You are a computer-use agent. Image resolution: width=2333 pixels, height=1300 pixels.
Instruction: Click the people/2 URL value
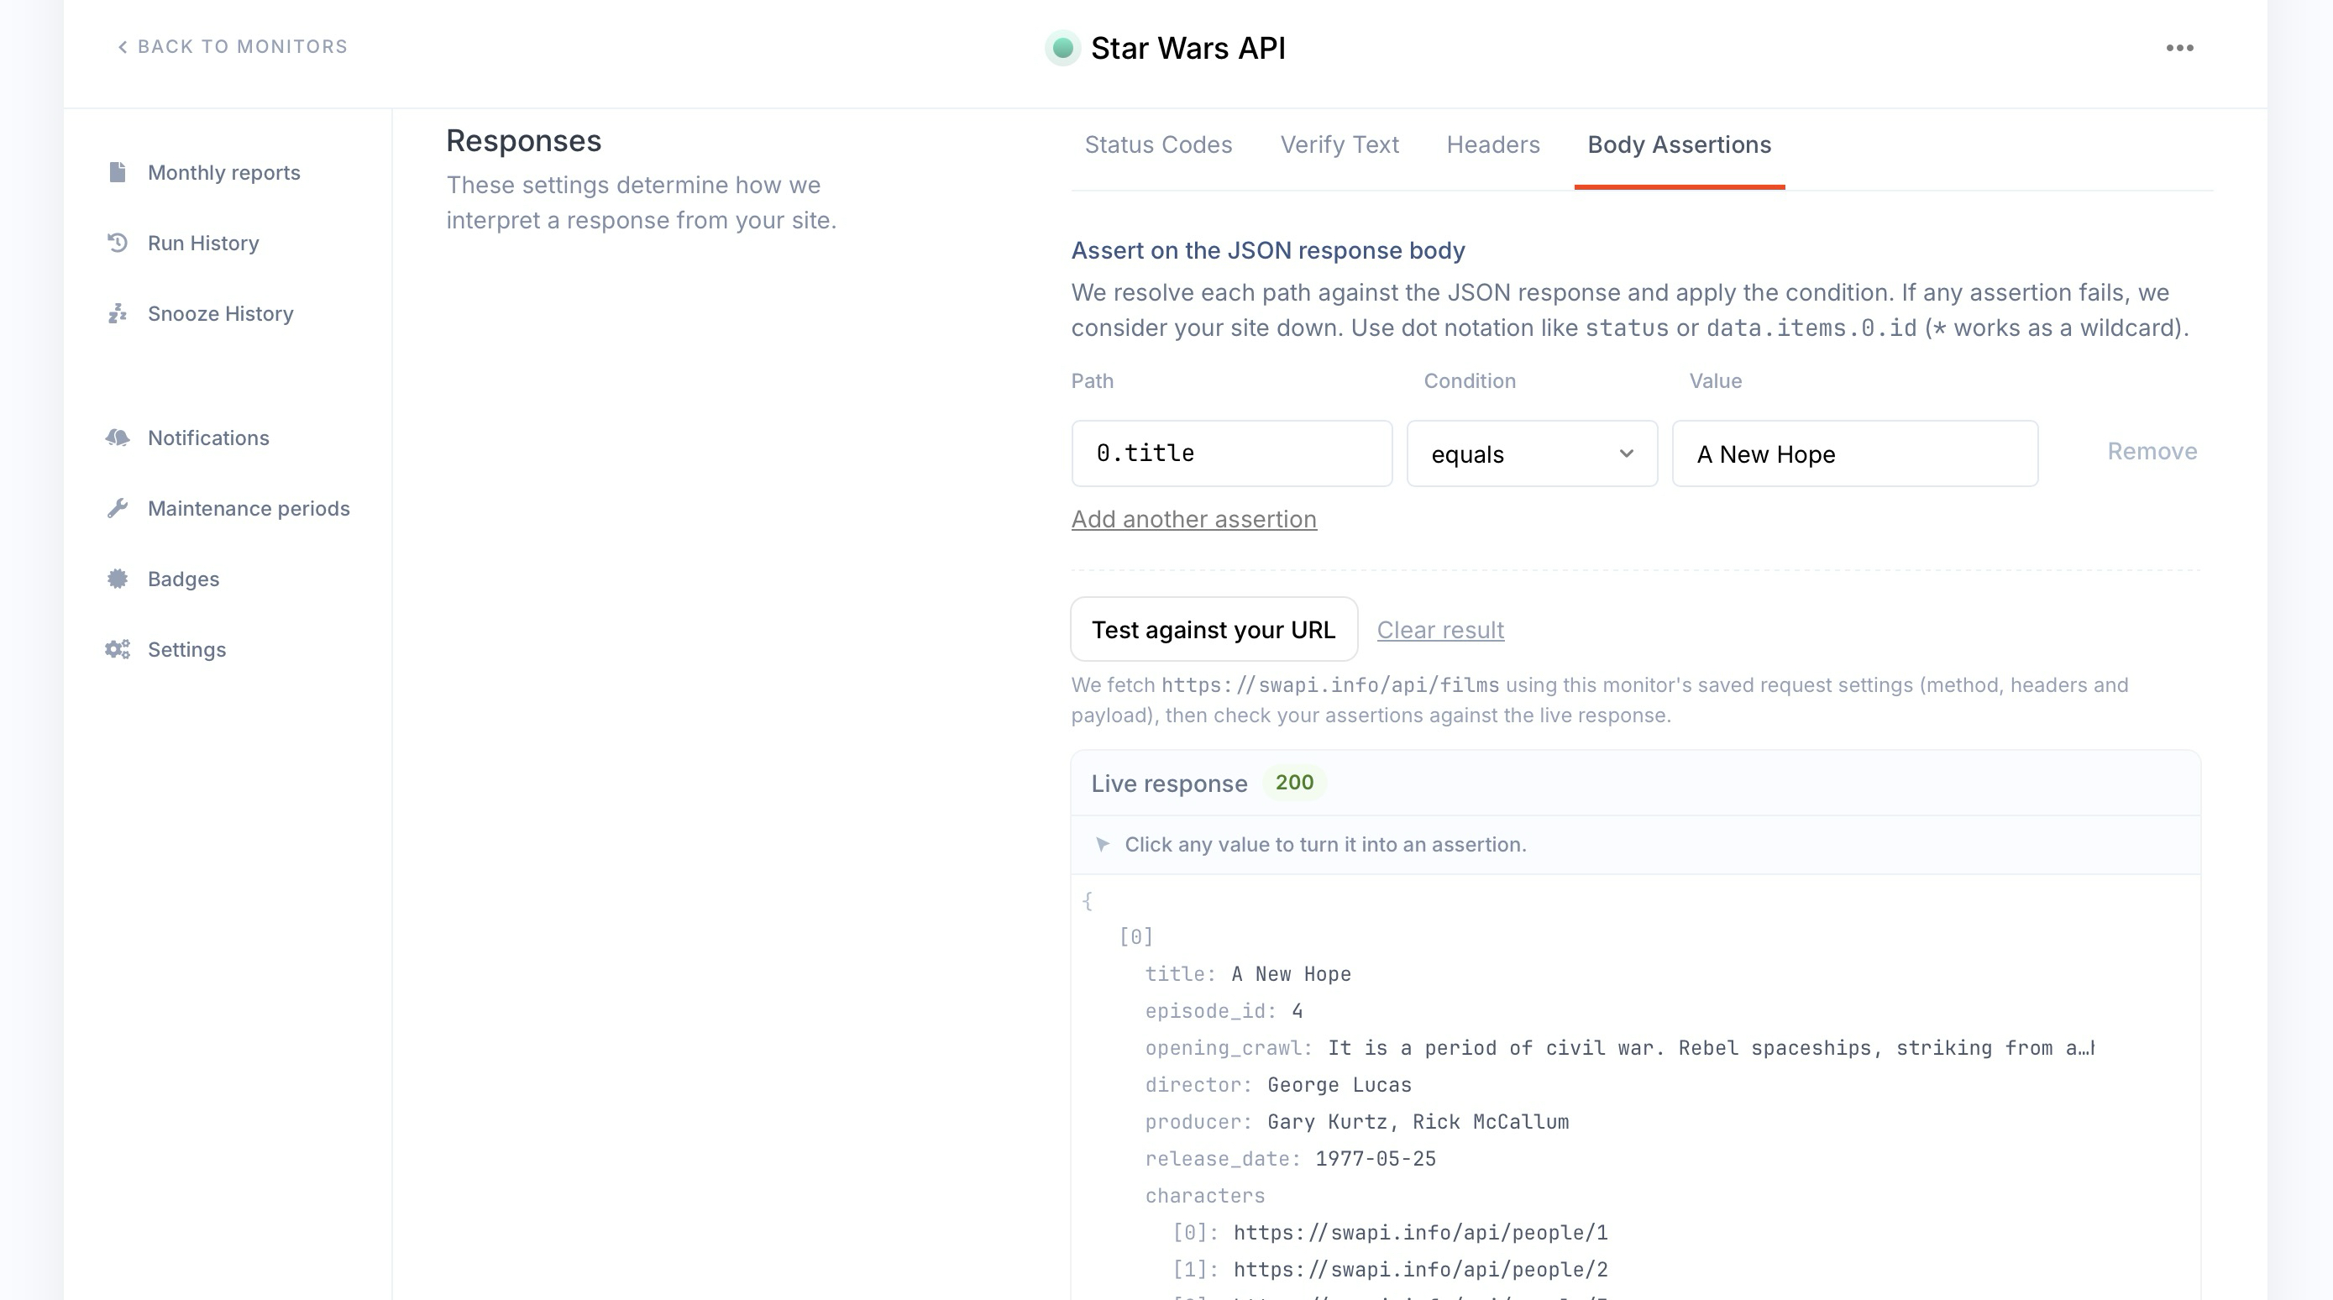[x=1420, y=1270]
